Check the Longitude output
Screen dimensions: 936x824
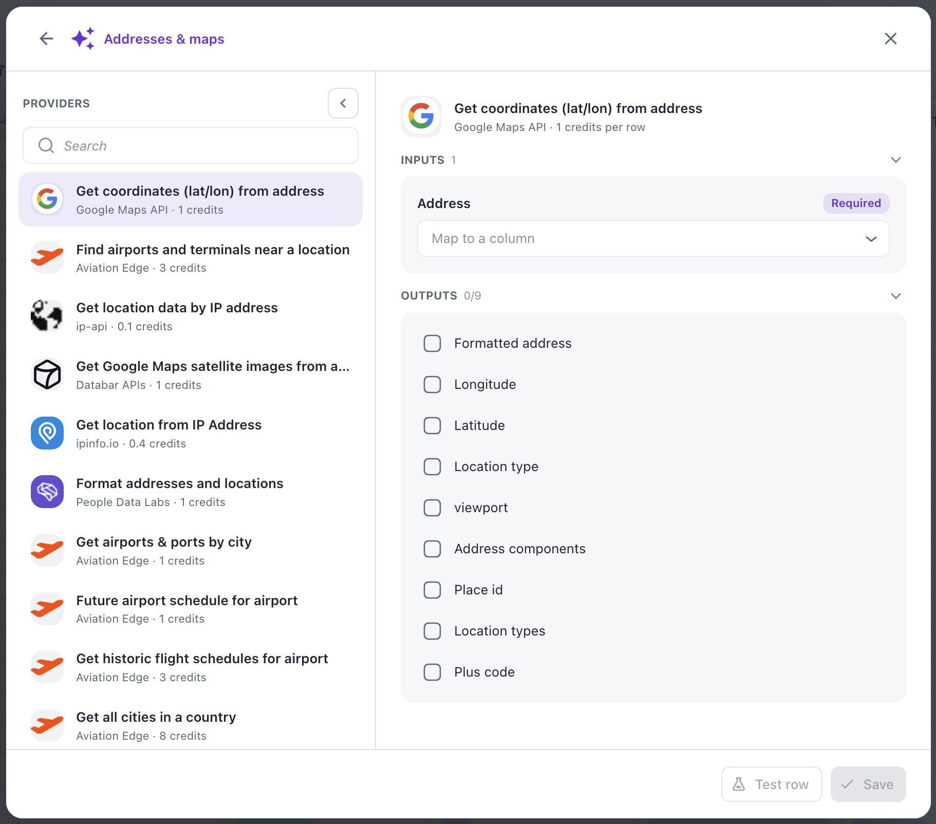(x=432, y=384)
